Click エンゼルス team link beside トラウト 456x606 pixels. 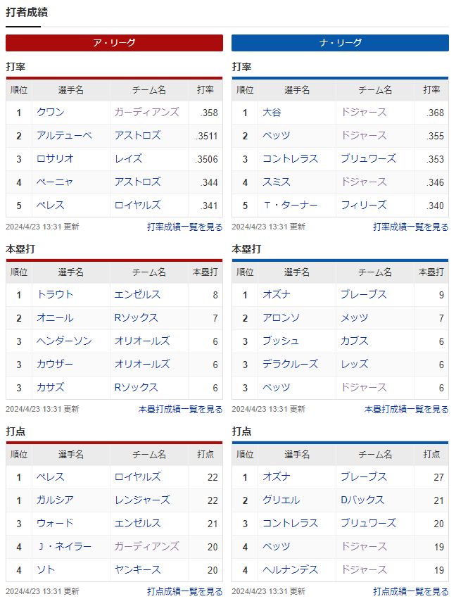coord(137,294)
